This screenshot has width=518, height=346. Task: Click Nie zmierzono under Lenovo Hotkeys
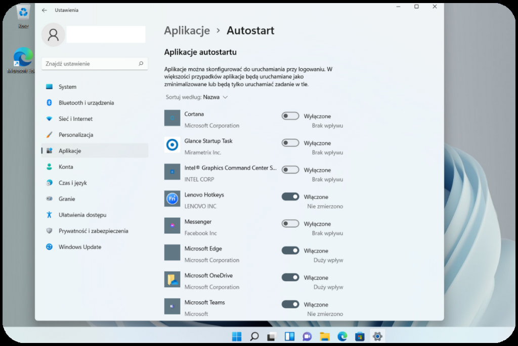tap(325, 206)
